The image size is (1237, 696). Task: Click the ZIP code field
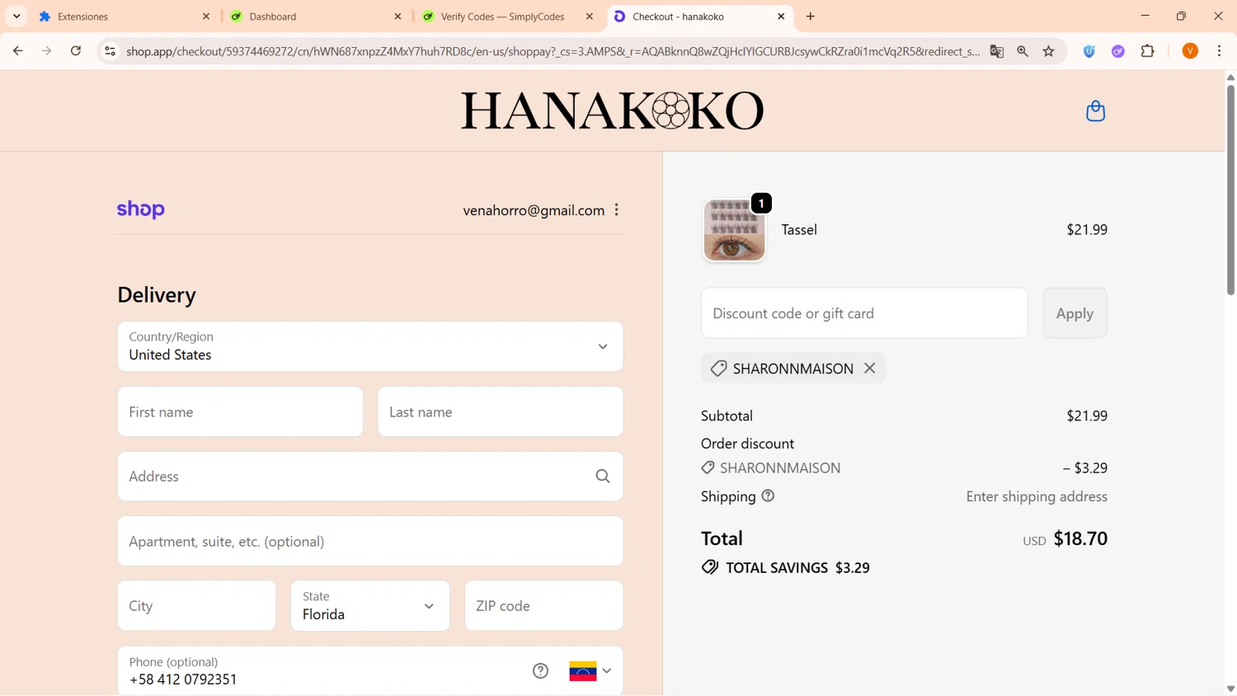pyautogui.click(x=544, y=606)
